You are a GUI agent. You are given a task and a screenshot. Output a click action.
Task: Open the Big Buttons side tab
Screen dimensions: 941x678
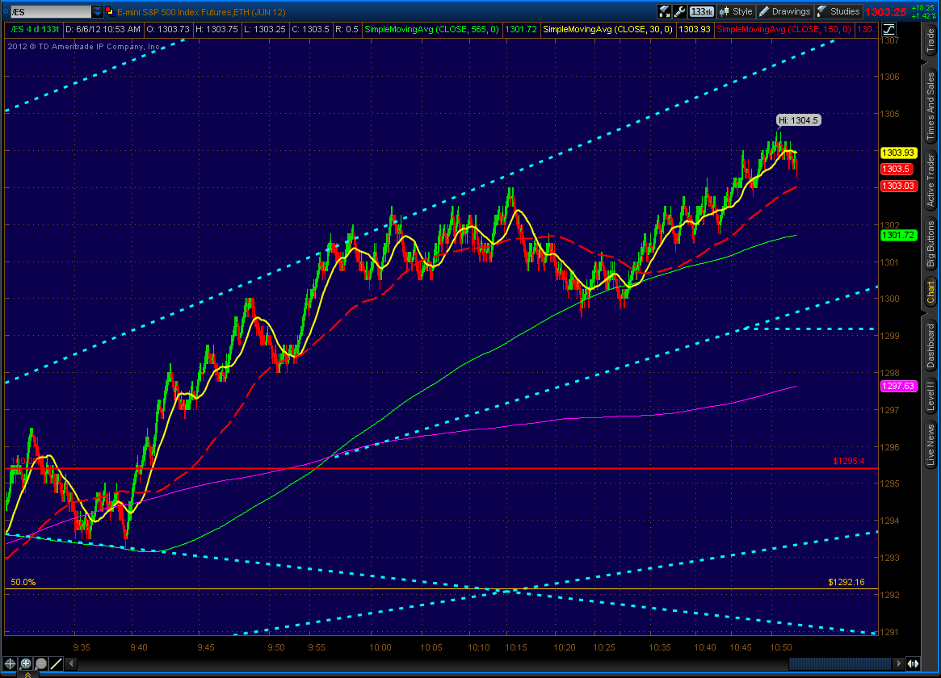pos(930,244)
